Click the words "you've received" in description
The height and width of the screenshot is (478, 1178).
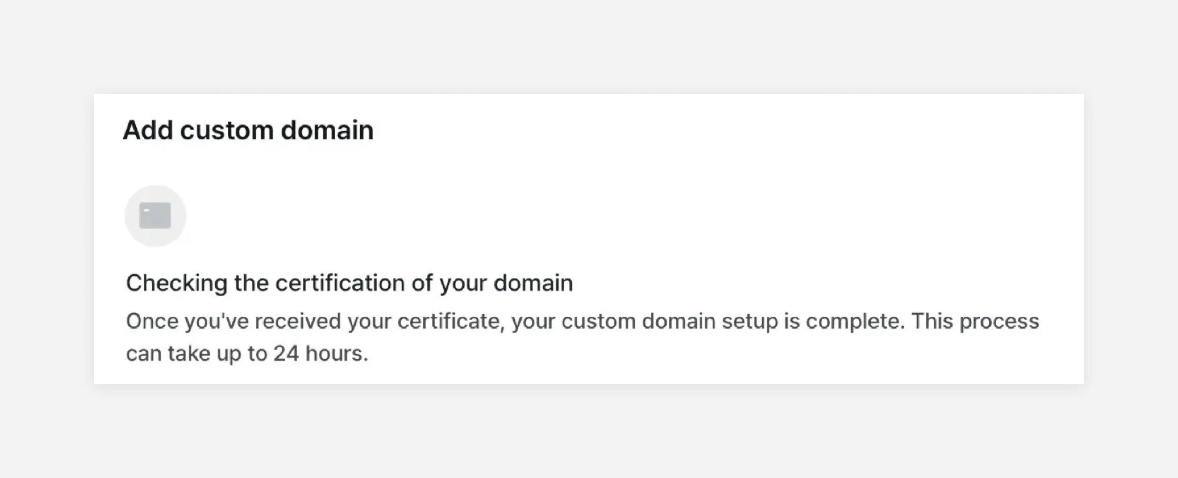click(263, 321)
